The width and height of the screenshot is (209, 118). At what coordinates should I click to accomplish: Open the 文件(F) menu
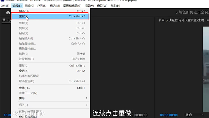point(5,6)
